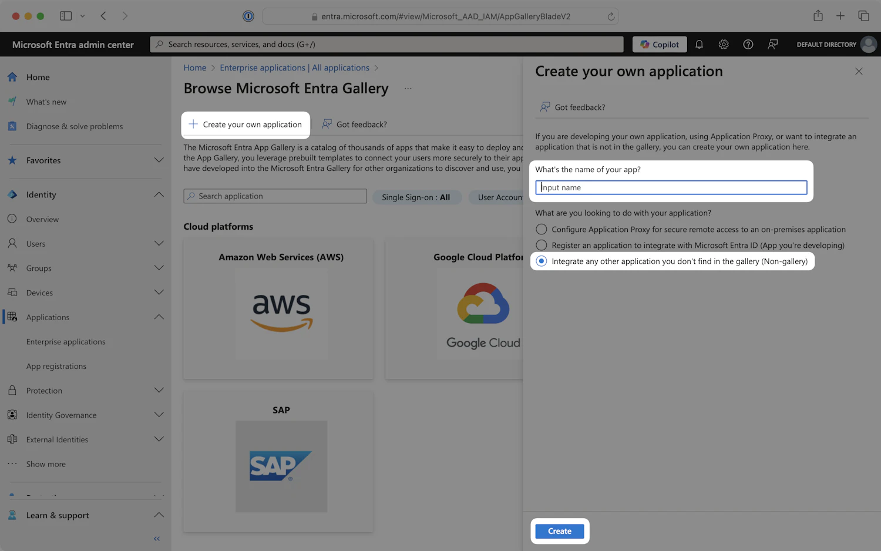
Task: Click Enterprise applications | All applications breadcrumb
Action: tap(295, 68)
